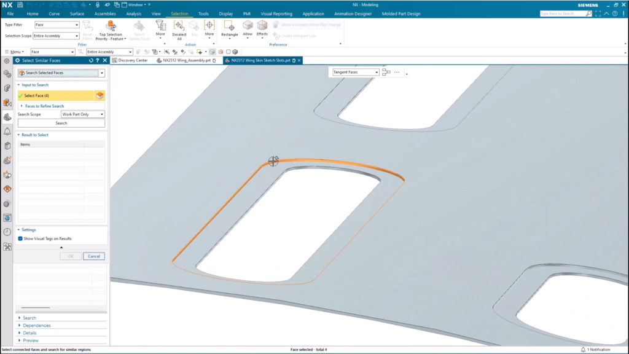Open the Tangent Faces dropdown
This screenshot has height=354, width=629.
[355, 72]
